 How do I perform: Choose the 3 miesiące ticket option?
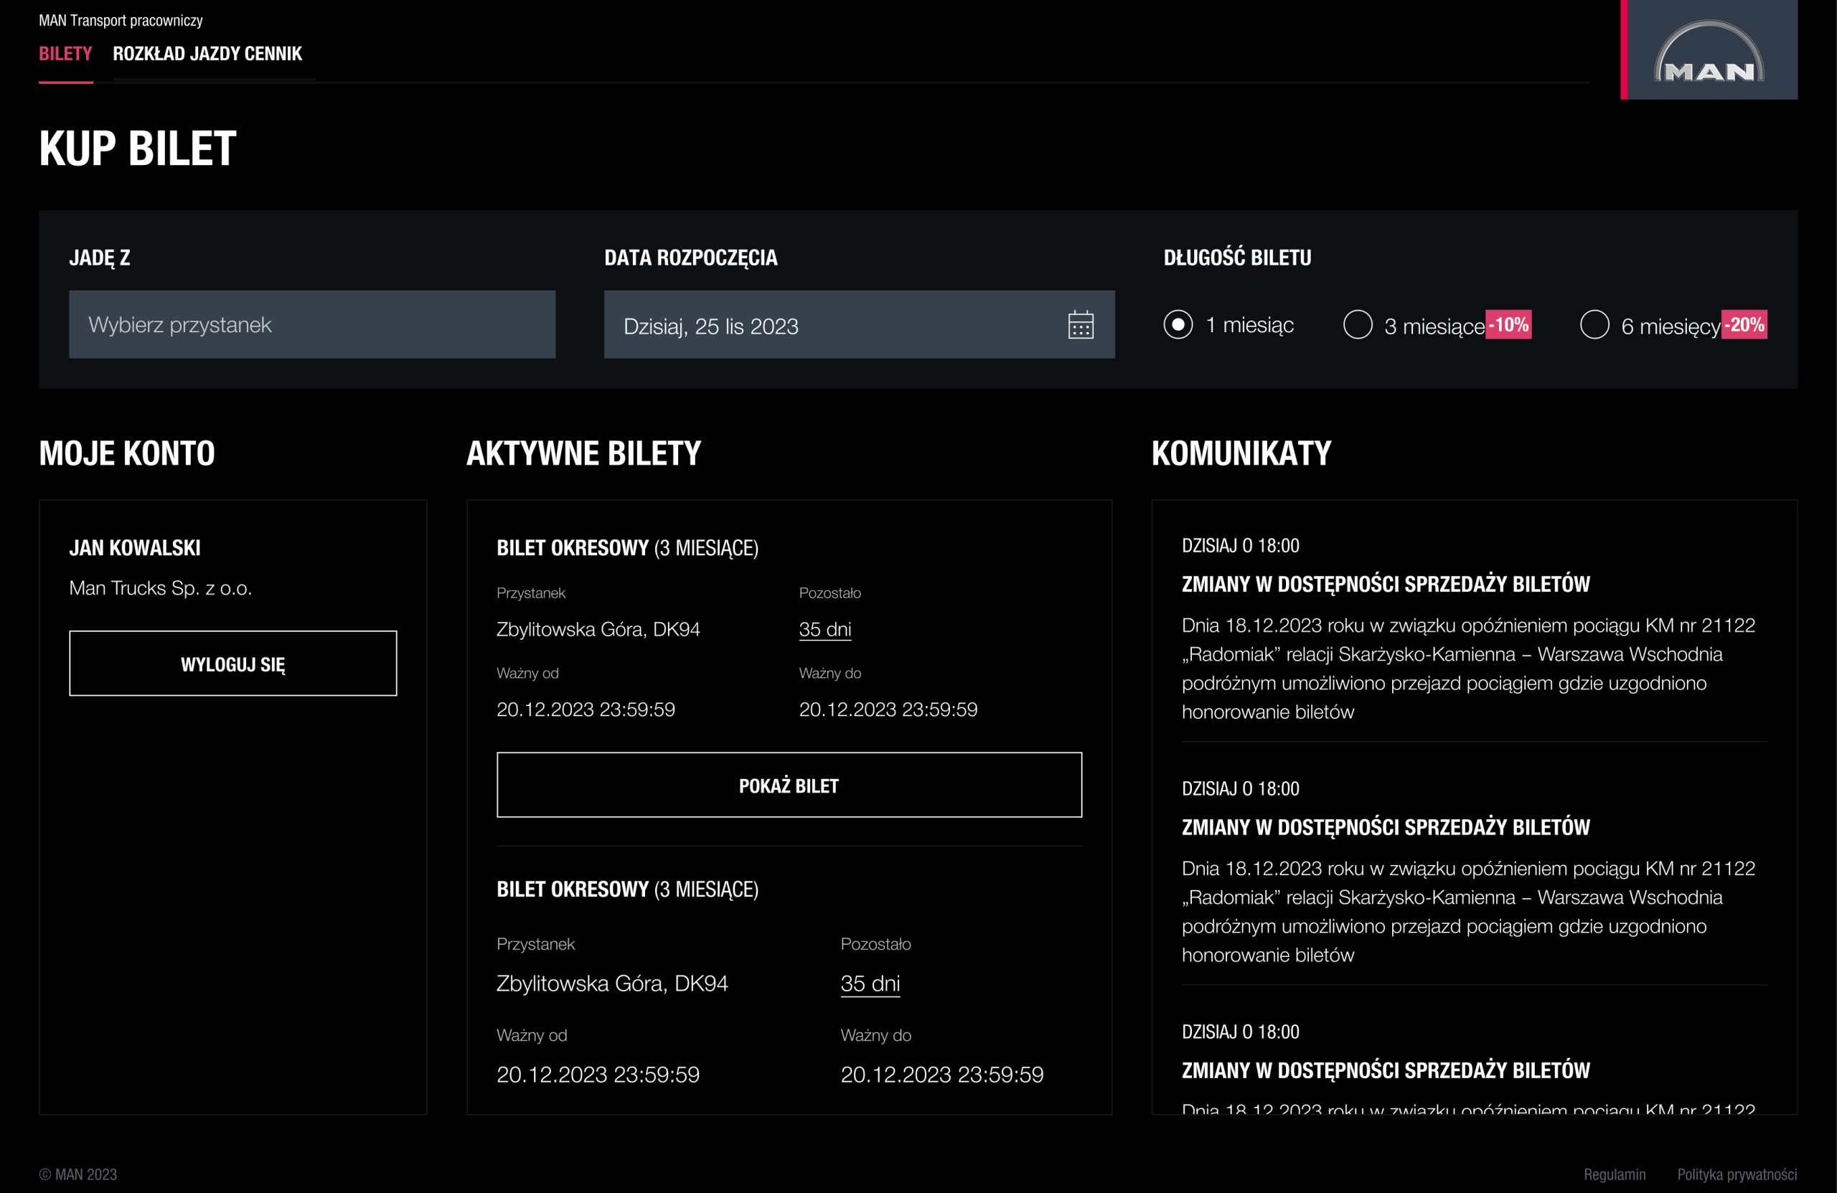pos(1413,325)
